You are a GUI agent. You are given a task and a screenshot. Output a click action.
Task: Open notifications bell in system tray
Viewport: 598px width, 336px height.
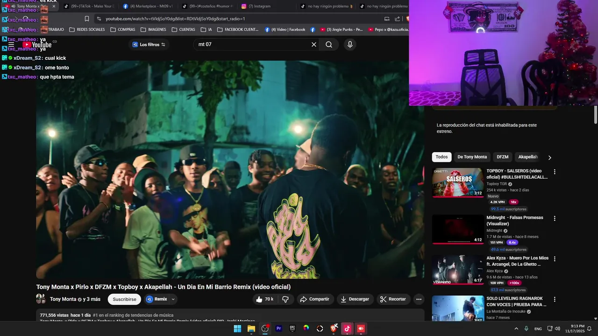click(x=589, y=329)
